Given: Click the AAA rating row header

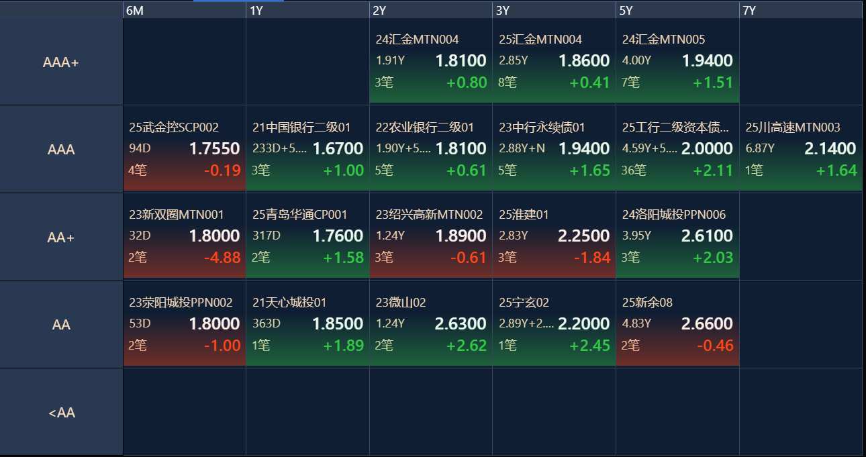Looking at the screenshot, I should point(61,150).
